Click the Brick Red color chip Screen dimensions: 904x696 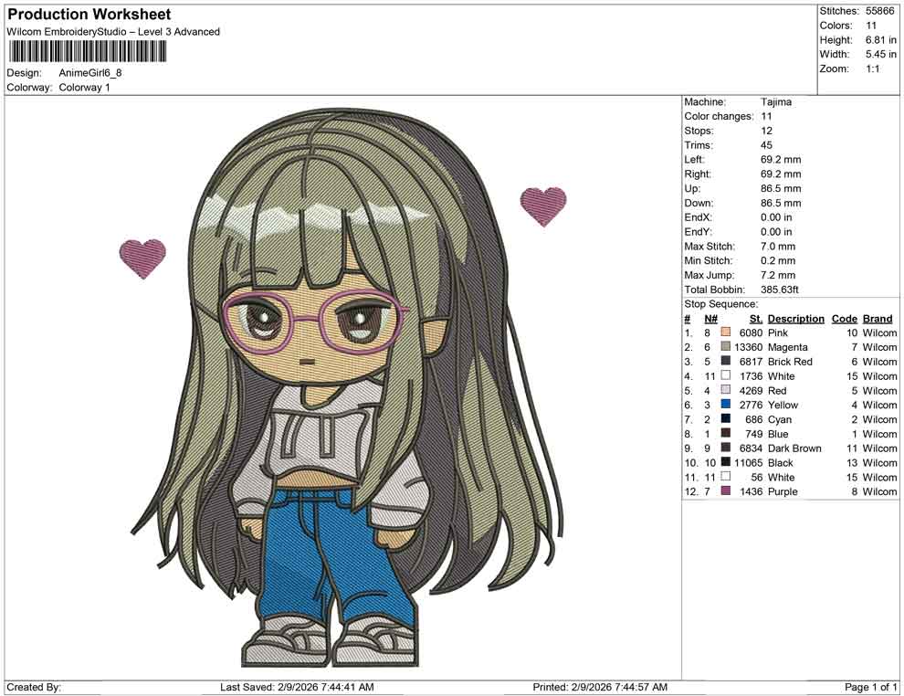click(726, 362)
